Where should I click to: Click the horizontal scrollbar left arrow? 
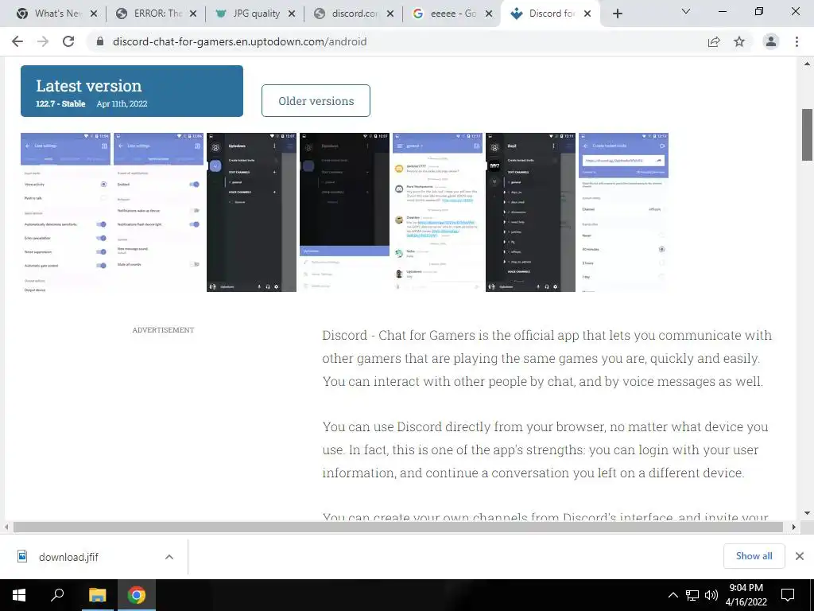coord(6,527)
